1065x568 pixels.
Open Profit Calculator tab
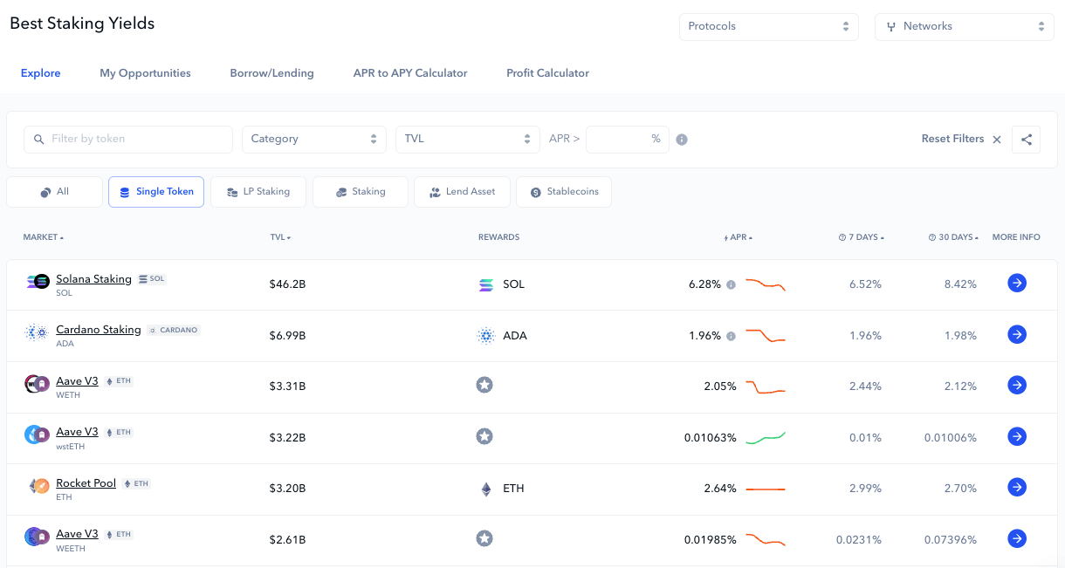(547, 73)
